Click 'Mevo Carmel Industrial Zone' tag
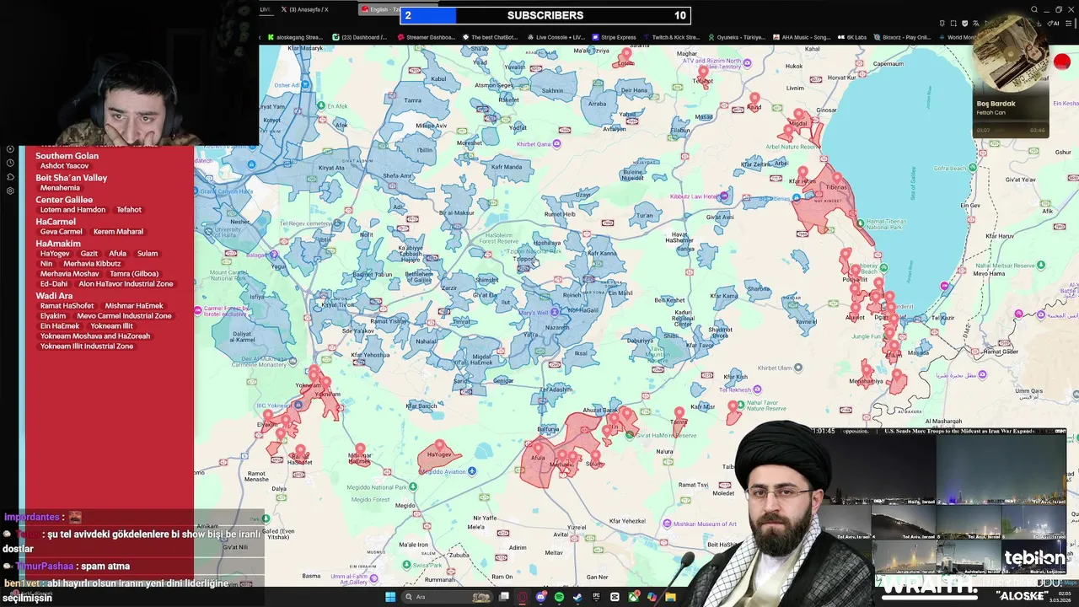The height and width of the screenshot is (607, 1079). tap(124, 316)
